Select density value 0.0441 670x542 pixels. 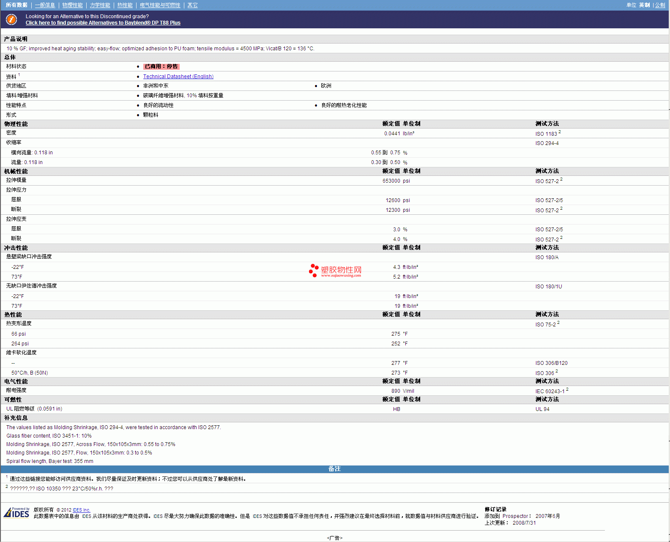392,134
